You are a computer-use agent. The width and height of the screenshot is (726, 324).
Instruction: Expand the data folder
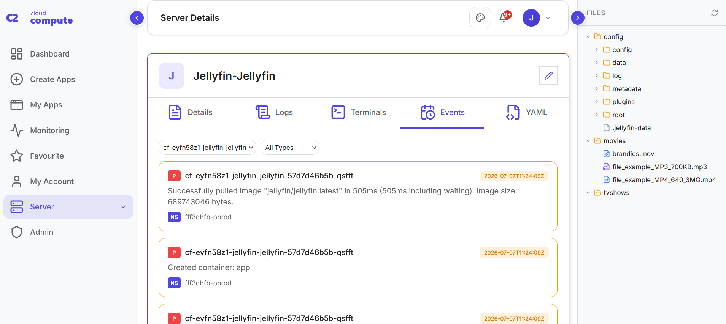(x=597, y=63)
